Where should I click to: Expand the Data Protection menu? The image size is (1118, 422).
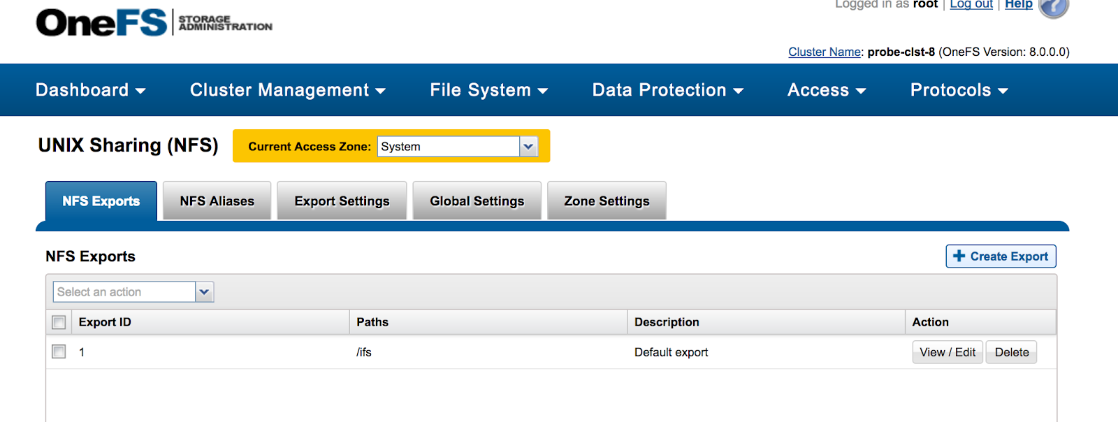(x=668, y=90)
